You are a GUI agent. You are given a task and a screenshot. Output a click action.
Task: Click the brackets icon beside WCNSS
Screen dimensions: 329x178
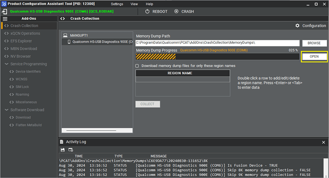point(12,79)
